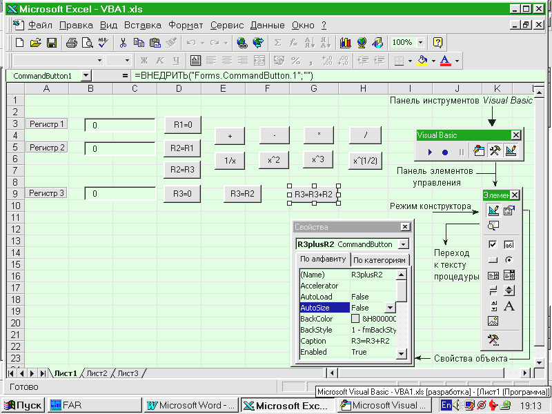Open the Правка menu
Image resolution: width=552 pixels, height=414 pixels.
point(76,25)
